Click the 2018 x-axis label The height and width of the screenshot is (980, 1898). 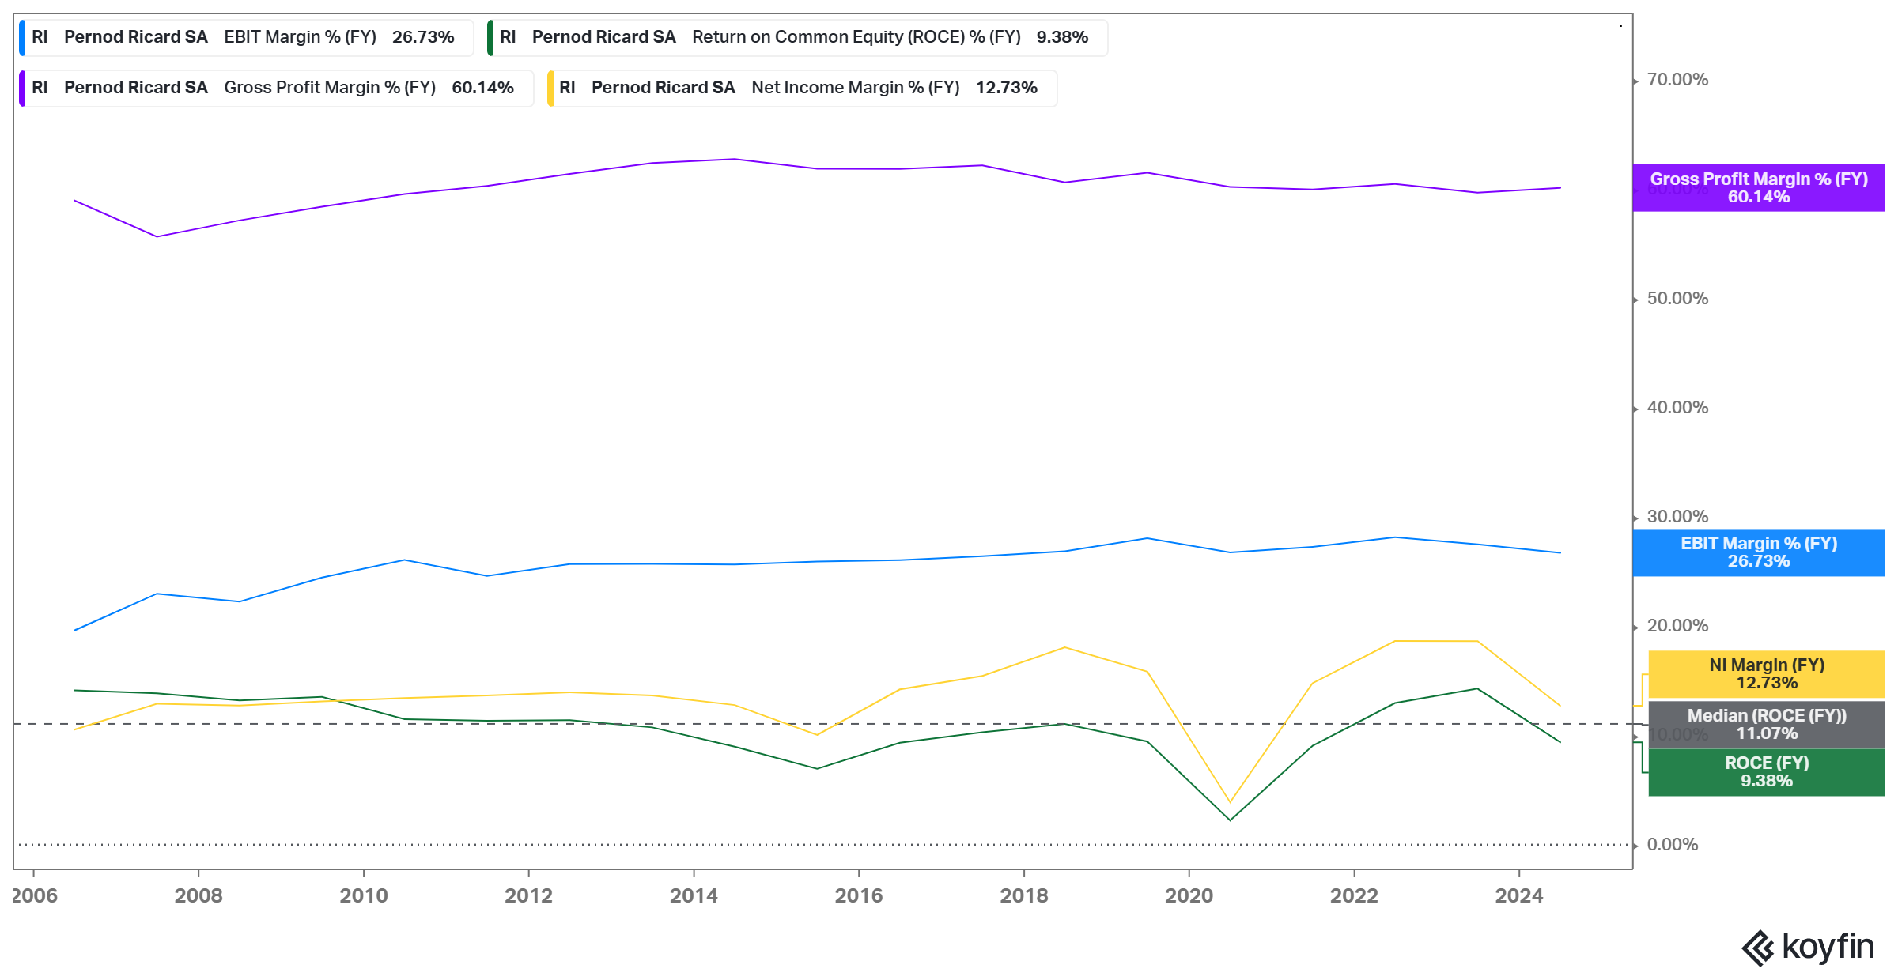(1024, 895)
